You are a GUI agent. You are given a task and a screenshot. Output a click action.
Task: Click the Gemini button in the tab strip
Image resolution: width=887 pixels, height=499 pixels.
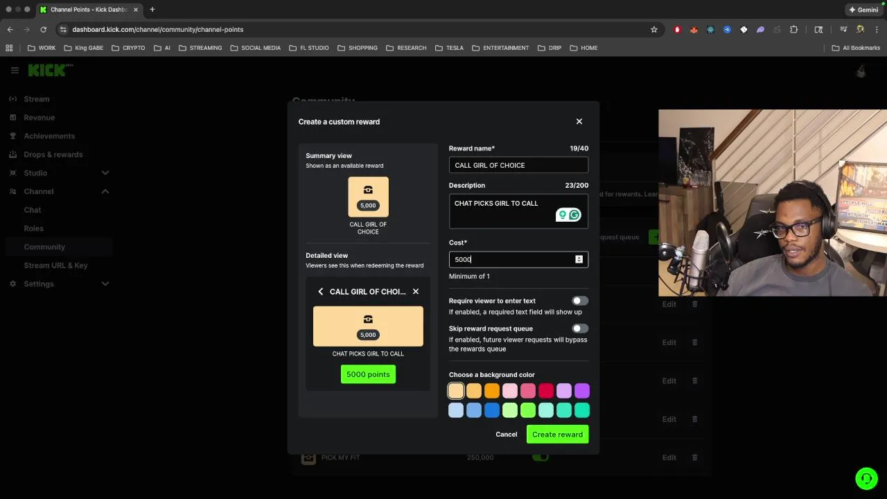(x=863, y=10)
